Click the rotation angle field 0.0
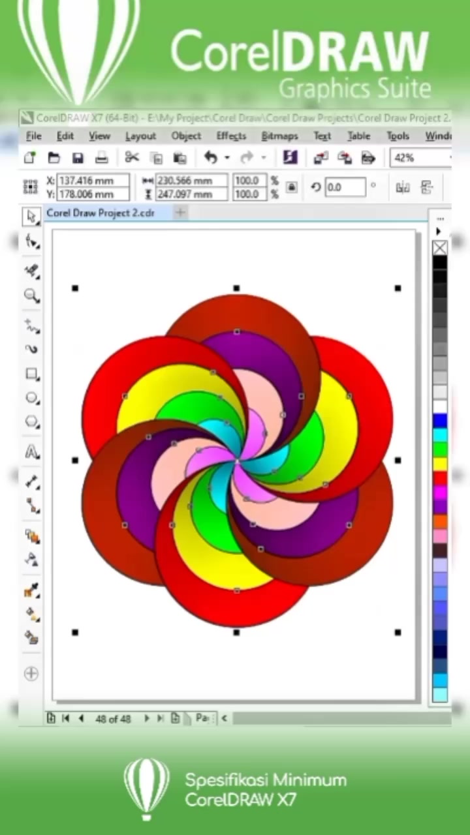 345,187
